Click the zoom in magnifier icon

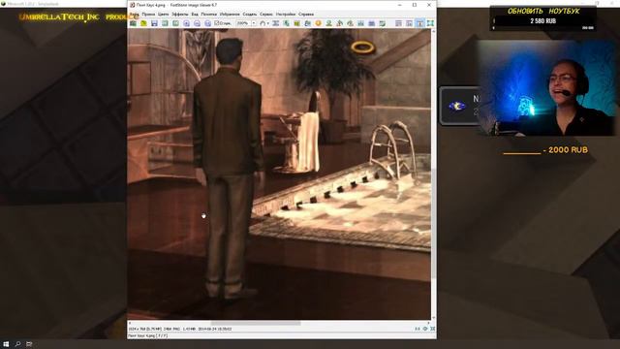(x=186, y=23)
